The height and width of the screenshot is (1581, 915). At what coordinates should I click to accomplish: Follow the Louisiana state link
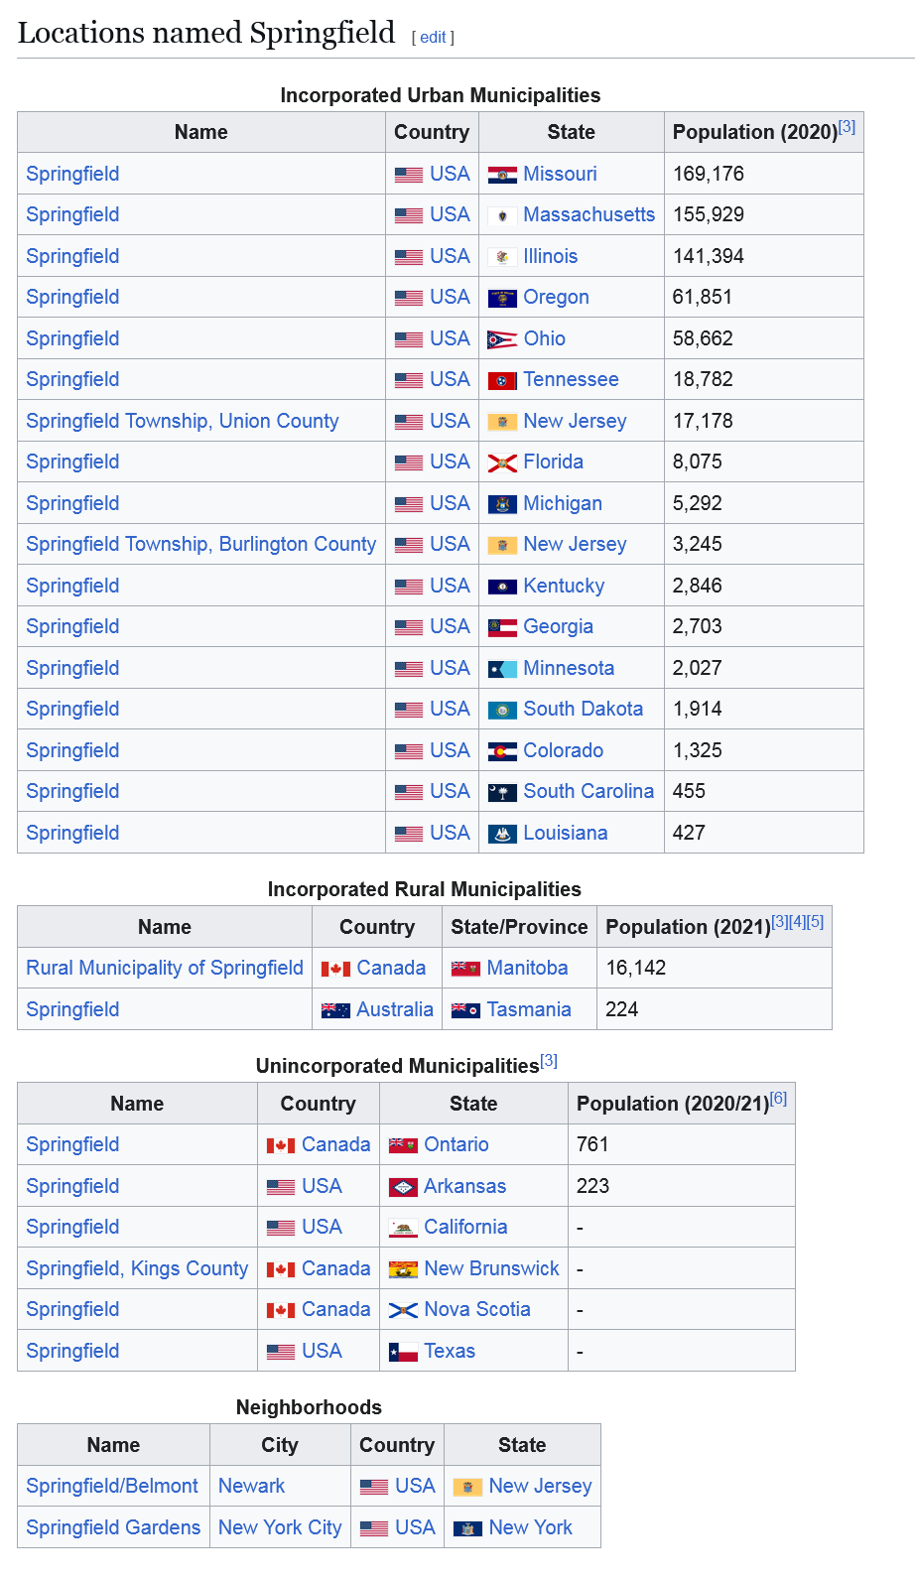coord(566,833)
